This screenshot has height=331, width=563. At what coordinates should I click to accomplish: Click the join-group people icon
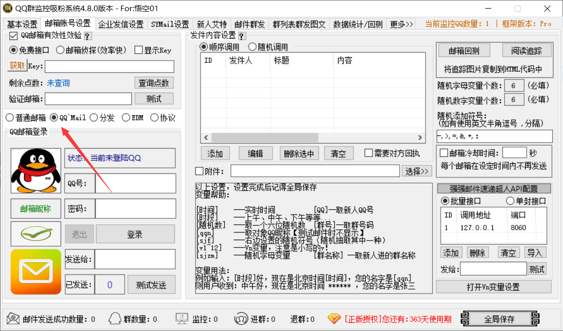(x=241, y=318)
